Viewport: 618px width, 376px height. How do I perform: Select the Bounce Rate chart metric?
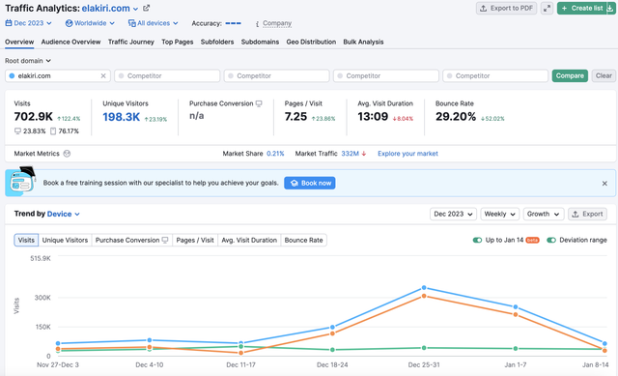point(303,240)
